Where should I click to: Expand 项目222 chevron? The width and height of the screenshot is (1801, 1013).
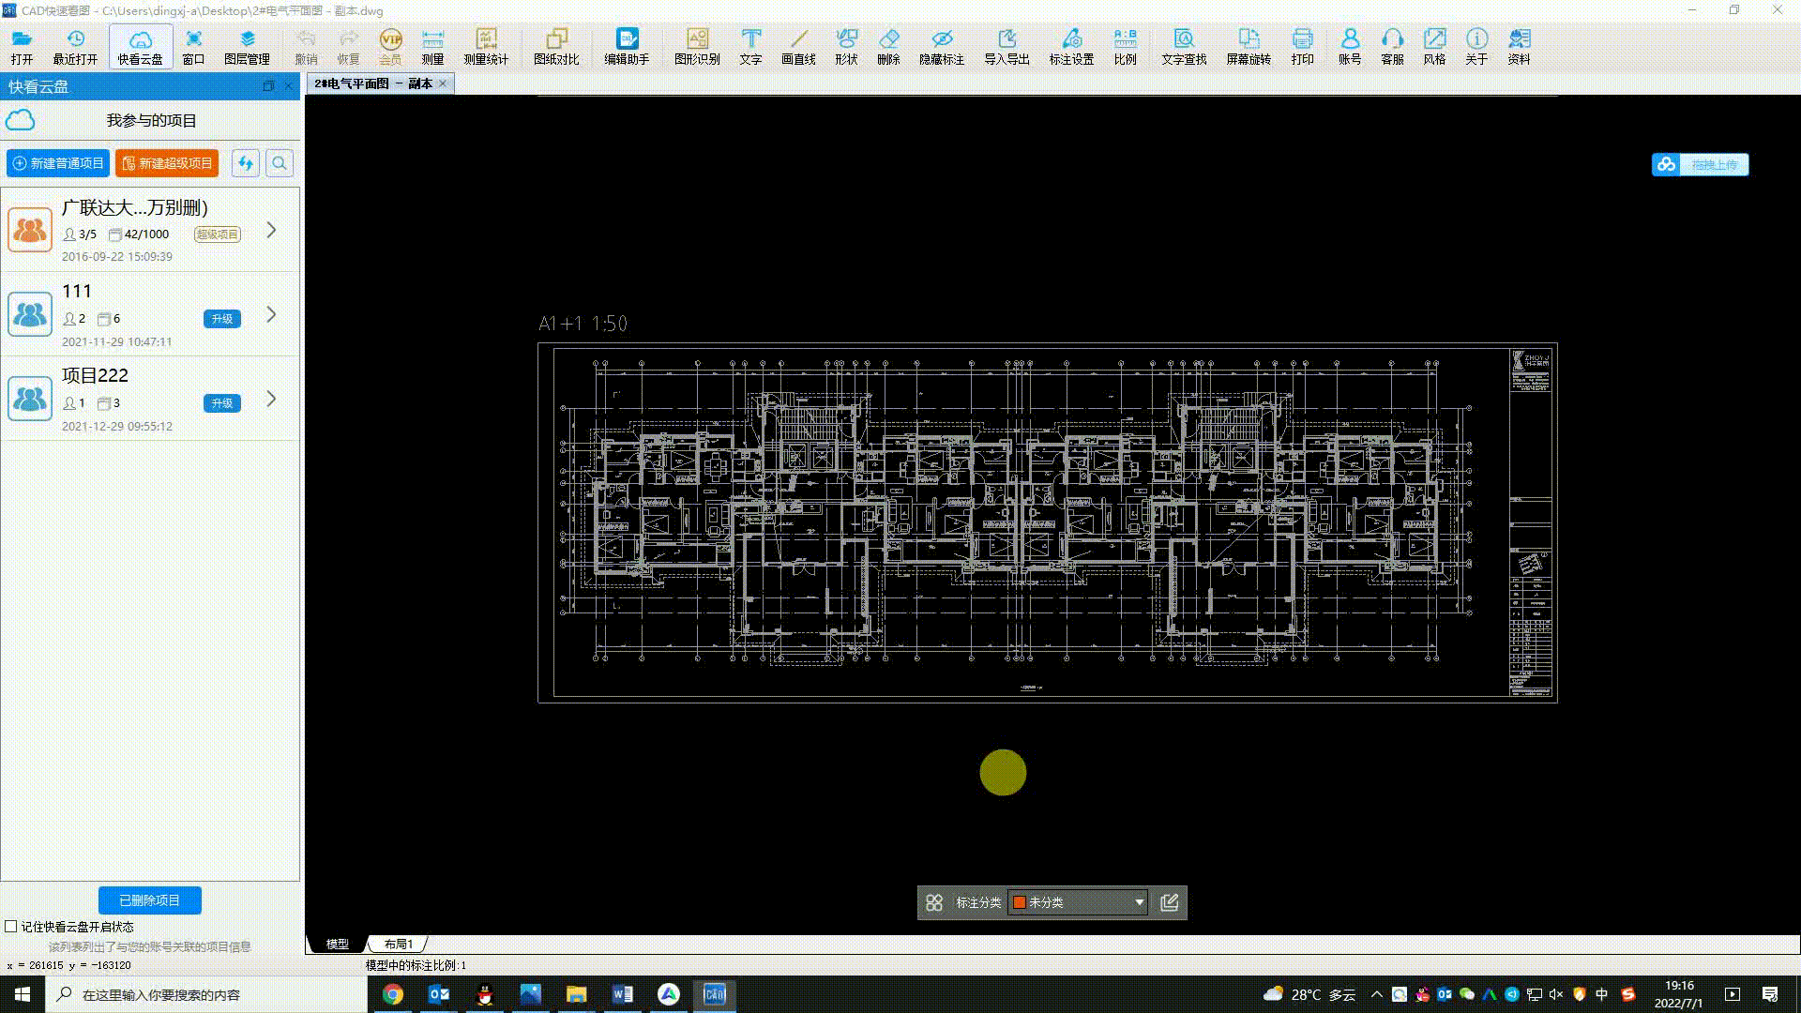click(x=271, y=399)
